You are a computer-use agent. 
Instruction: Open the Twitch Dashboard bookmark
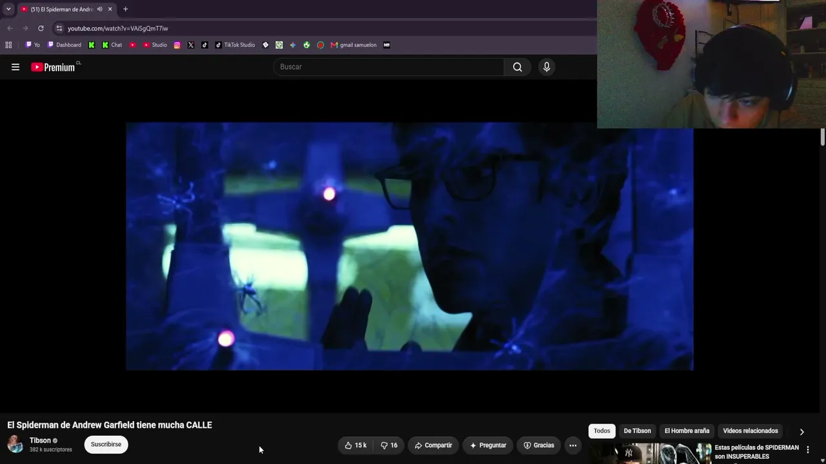[65, 45]
